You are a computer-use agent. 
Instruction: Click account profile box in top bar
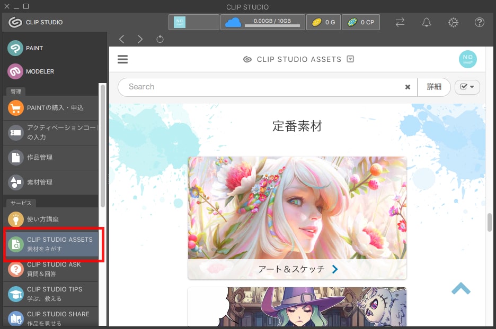pos(193,22)
